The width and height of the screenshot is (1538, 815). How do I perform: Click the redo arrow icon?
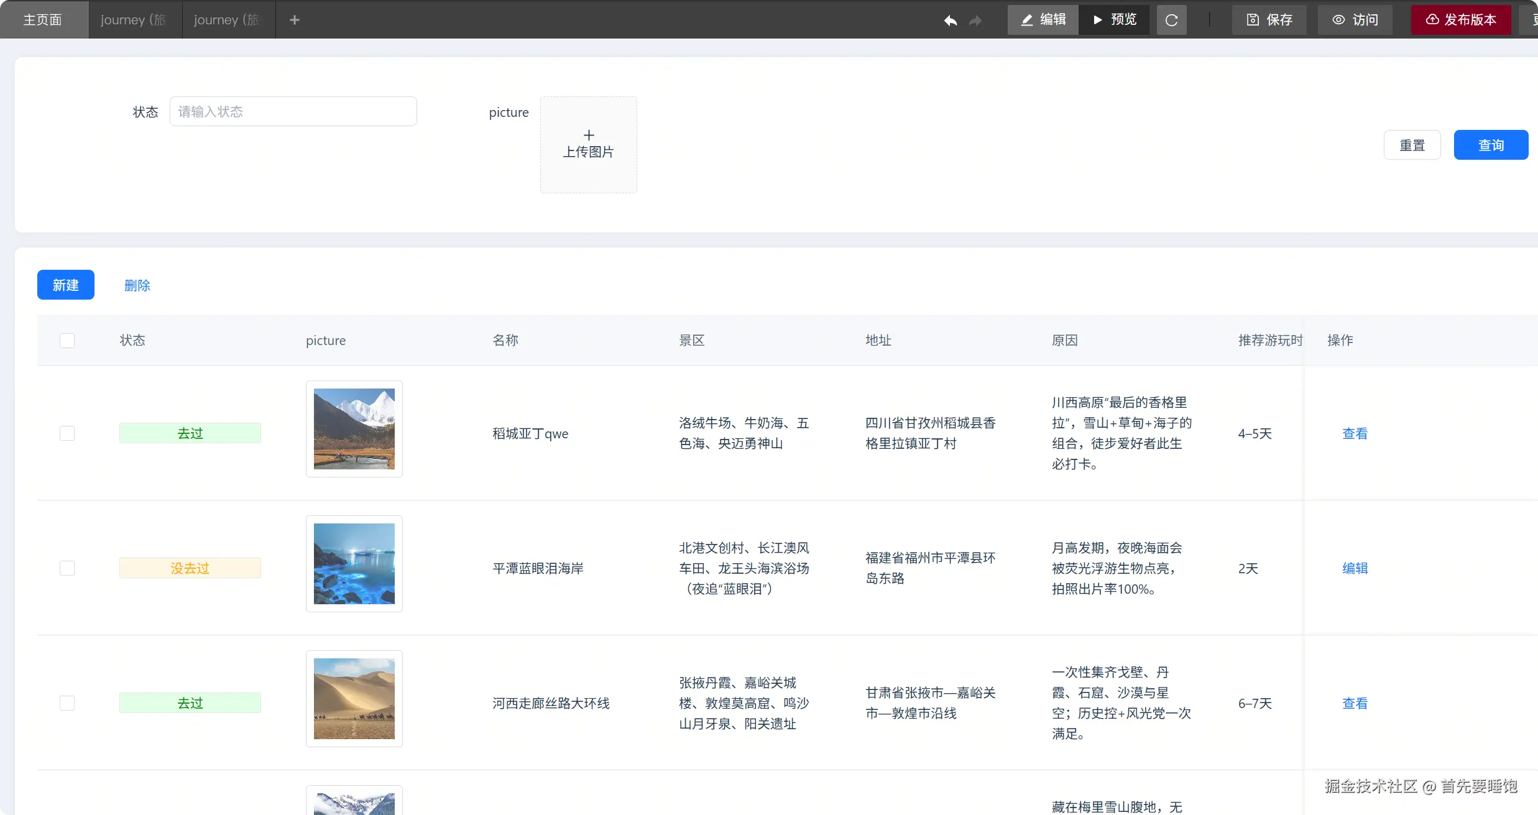pyautogui.click(x=975, y=21)
